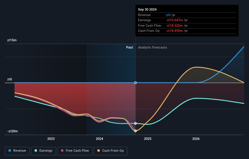Click the orange Cash From Op legend dot

99,151
